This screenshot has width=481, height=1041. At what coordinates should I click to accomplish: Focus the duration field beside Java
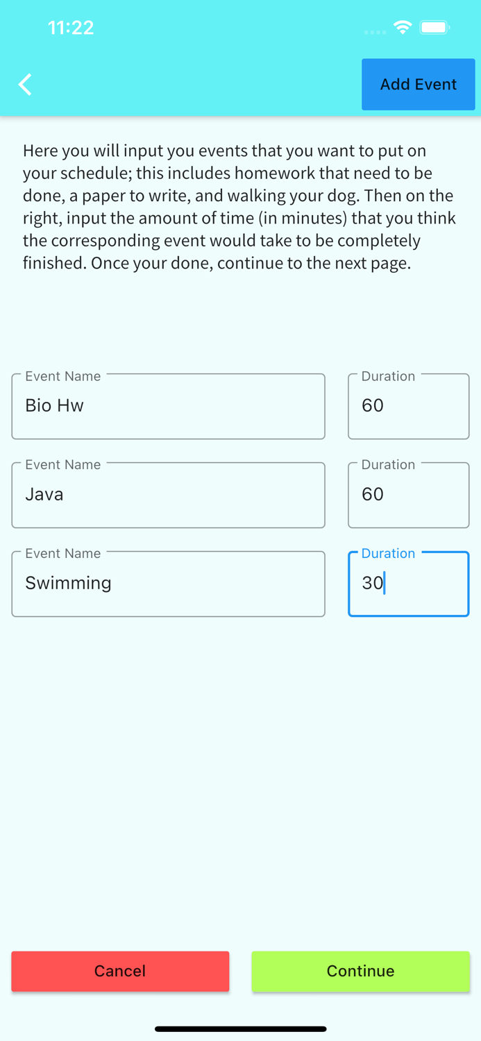408,496
